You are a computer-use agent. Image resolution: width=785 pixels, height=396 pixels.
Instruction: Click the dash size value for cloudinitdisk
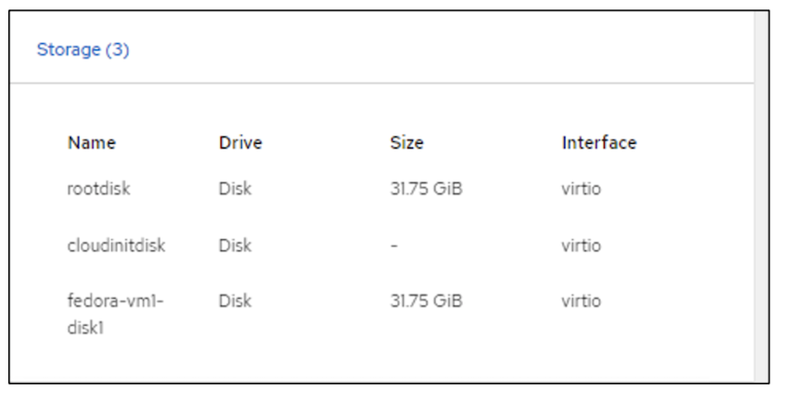pyautogui.click(x=393, y=246)
